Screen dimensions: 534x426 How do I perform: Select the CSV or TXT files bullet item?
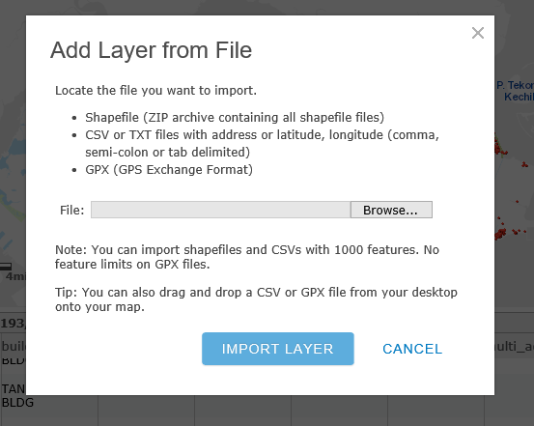[x=263, y=144]
